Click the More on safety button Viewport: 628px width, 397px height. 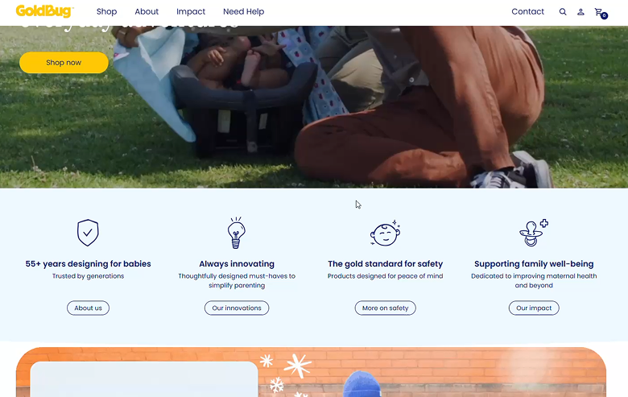coord(386,308)
